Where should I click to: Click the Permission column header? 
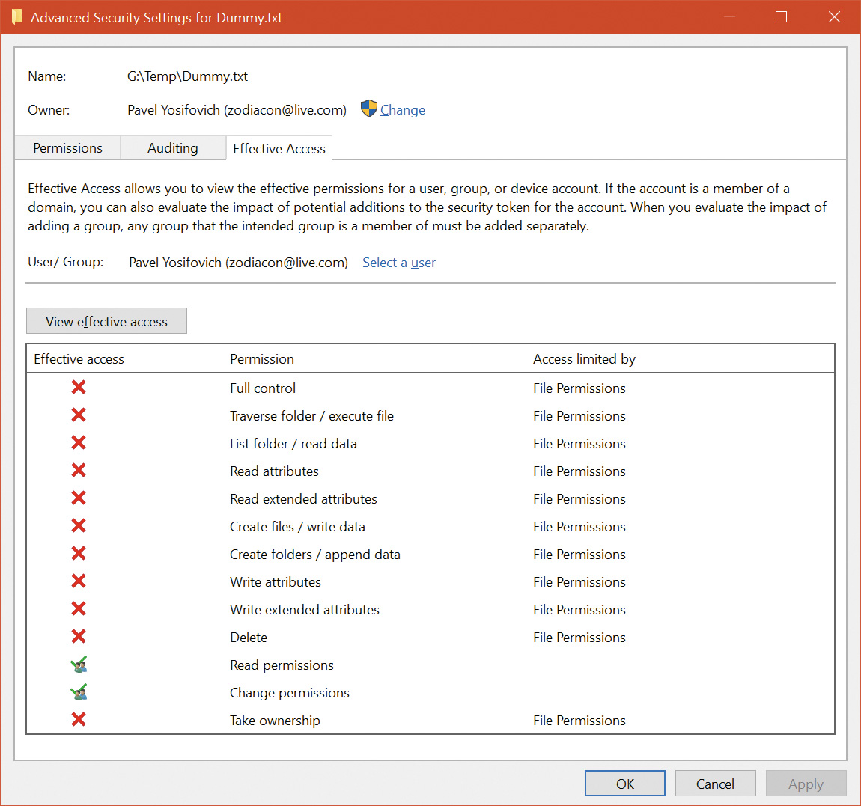tap(262, 359)
